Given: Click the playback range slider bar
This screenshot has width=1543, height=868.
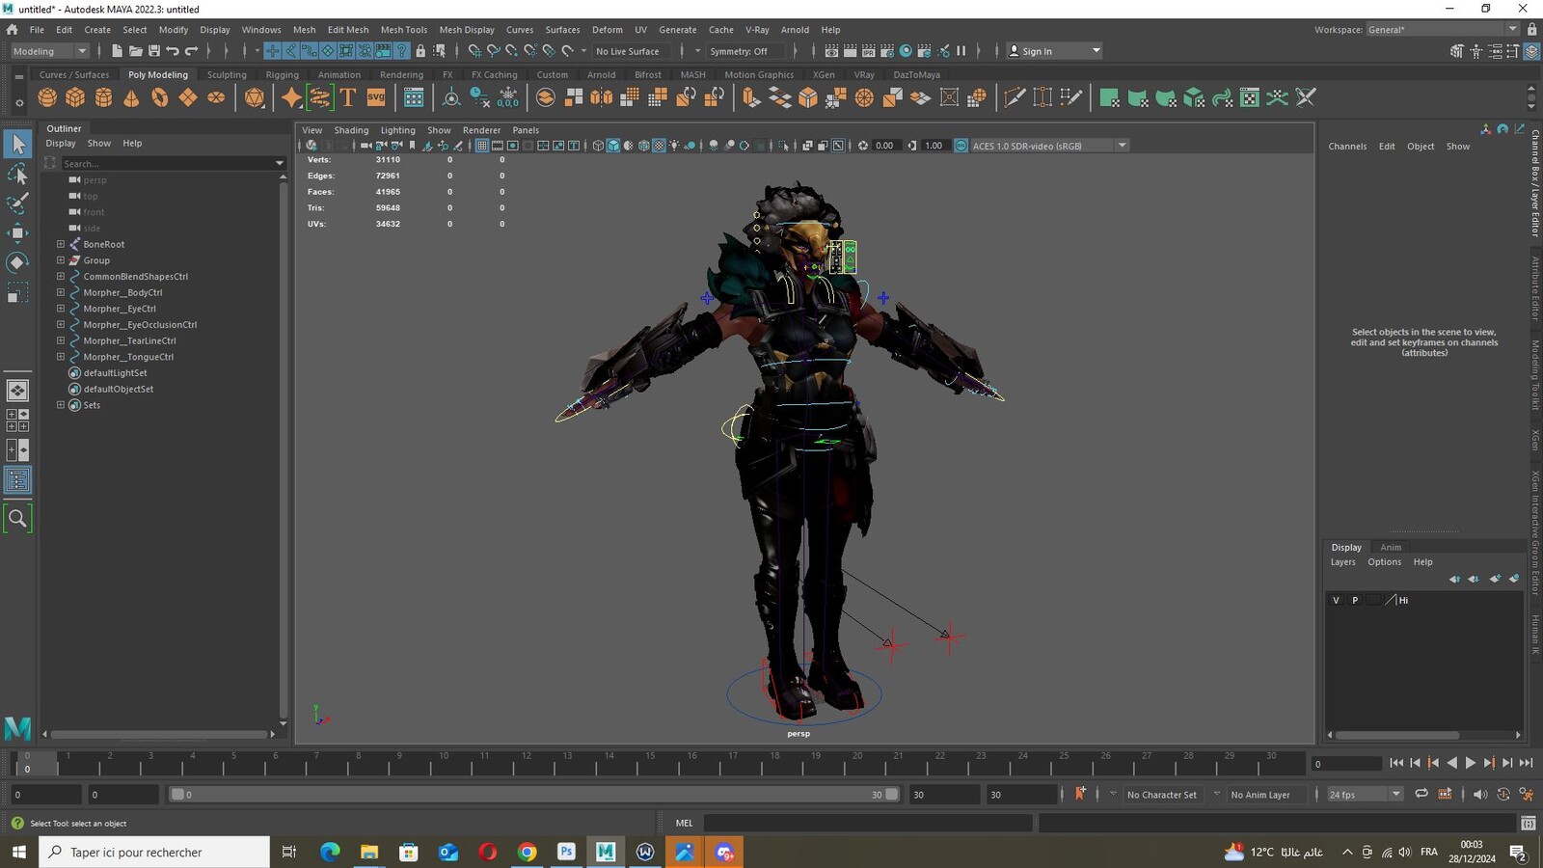Looking at the screenshot, I should click(534, 795).
